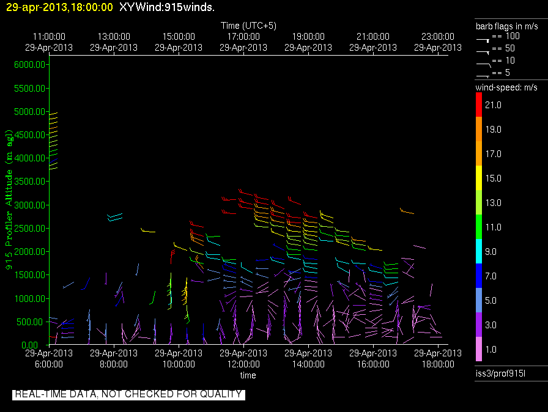Click the 6:00:00 bottom axis tick label
Viewport: 548px width, 412px height.
pyautogui.click(x=49, y=364)
